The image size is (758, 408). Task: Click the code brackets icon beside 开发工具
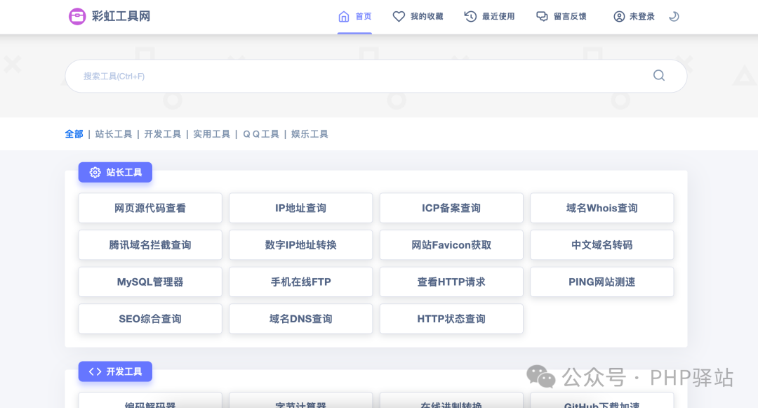click(x=95, y=371)
